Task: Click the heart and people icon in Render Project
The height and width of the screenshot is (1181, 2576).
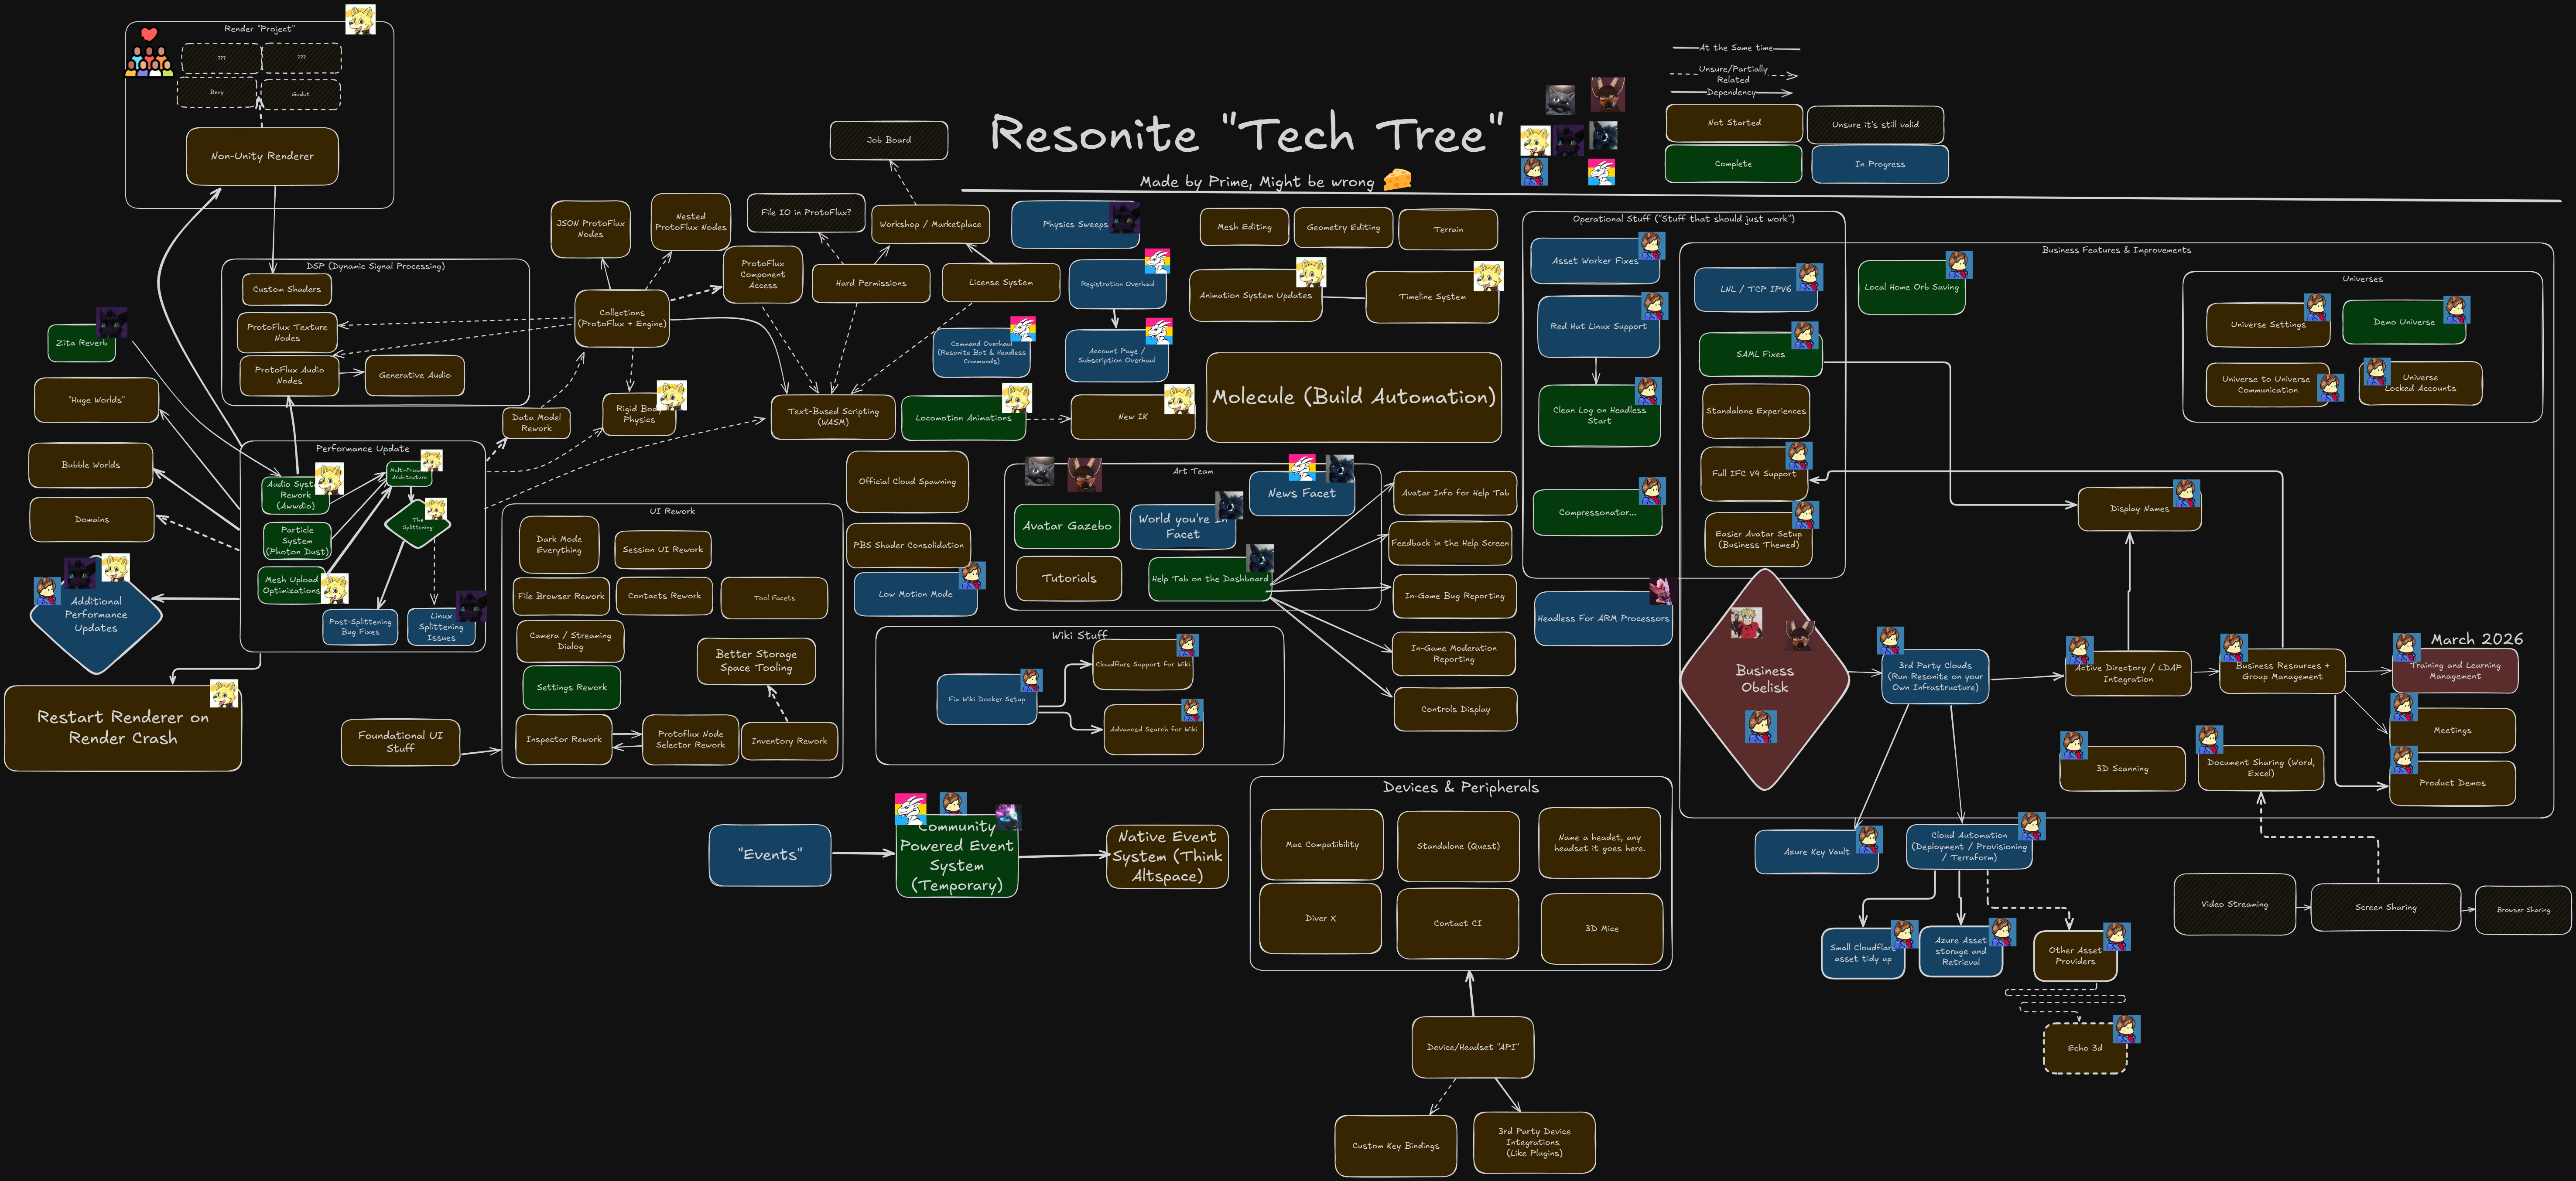Action: (x=149, y=53)
